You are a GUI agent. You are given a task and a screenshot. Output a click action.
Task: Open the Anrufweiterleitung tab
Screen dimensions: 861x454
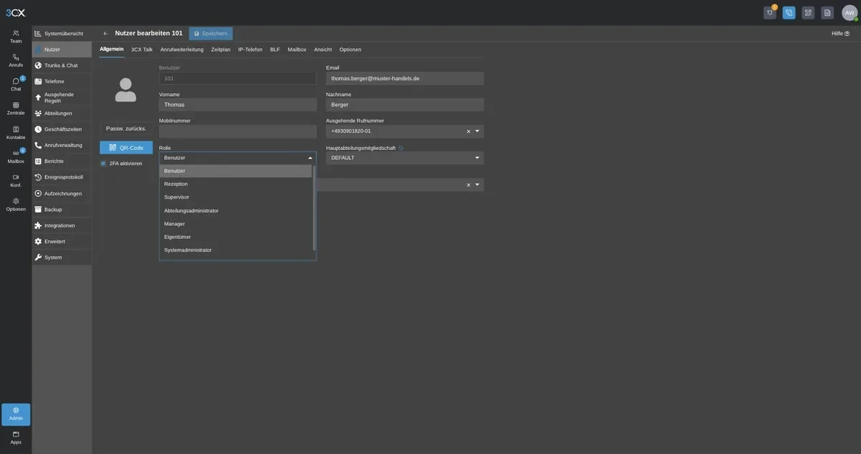pos(182,49)
